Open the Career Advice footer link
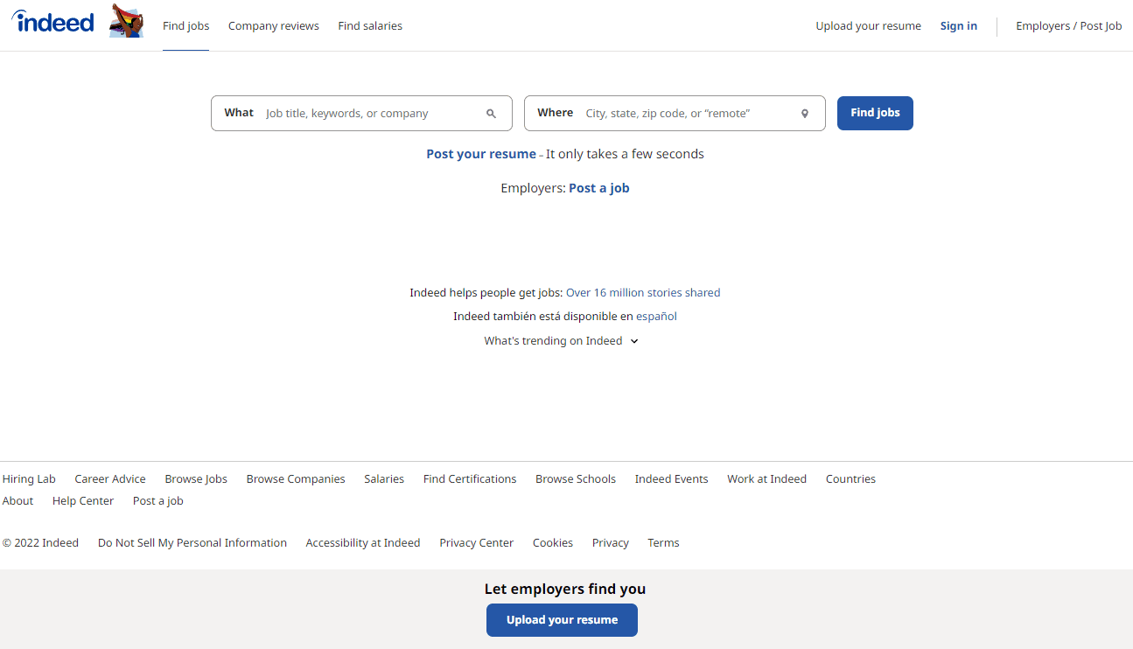The width and height of the screenshot is (1133, 649). 109,478
